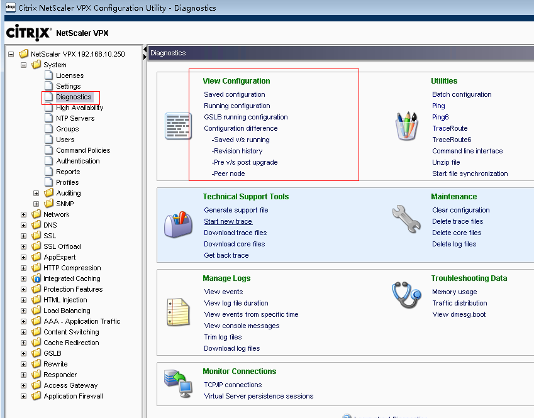Viewport: 534px width, 418px height.
Task: Collapse the System tree node
Action: [x=24, y=65]
